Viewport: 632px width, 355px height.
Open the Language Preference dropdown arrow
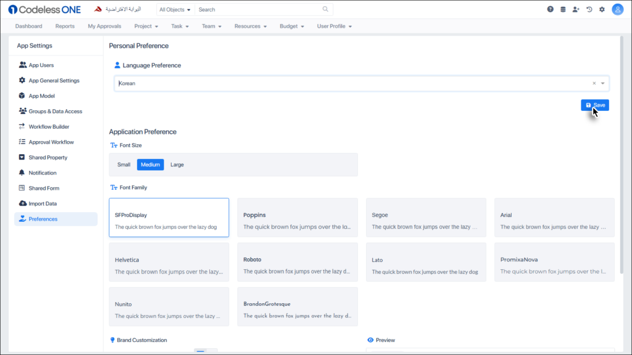(603, 83)
